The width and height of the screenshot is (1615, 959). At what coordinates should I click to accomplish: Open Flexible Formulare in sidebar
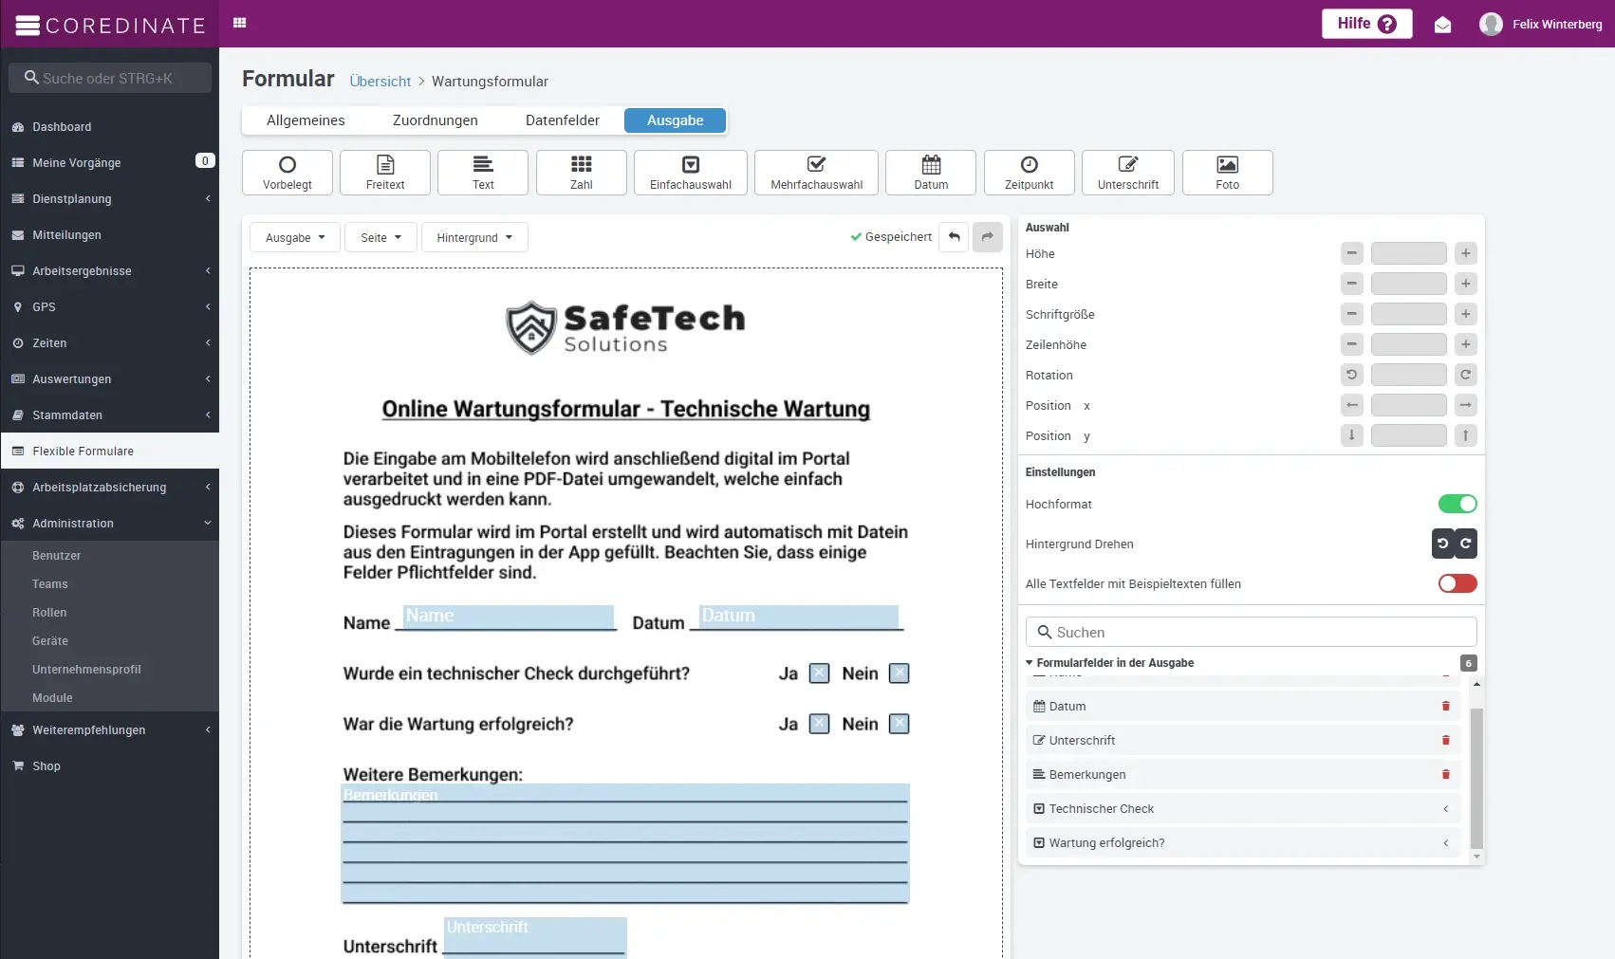(83, 452)
